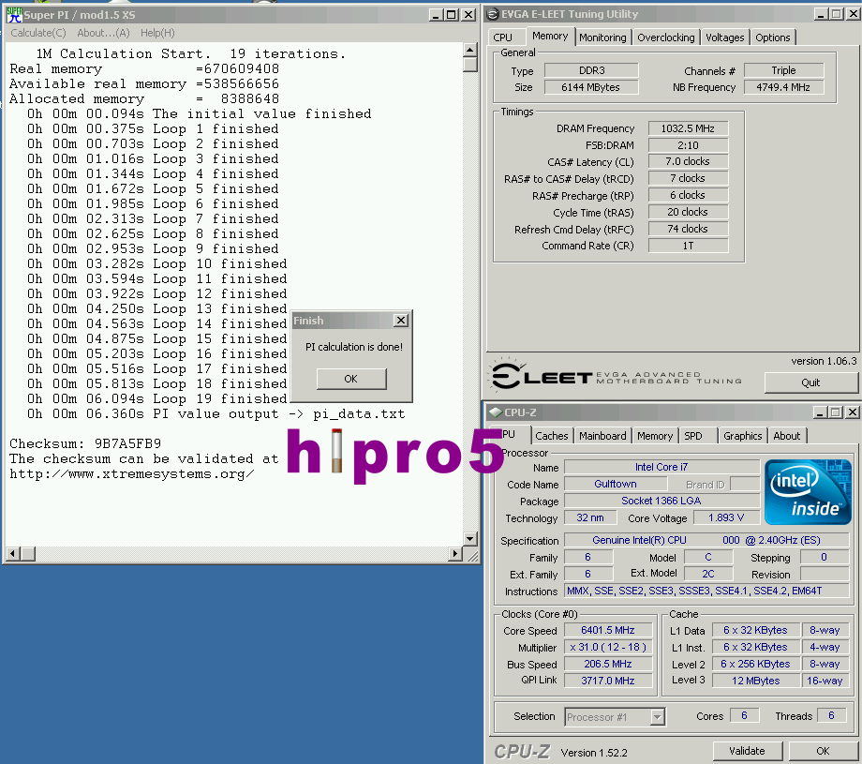Viewport: 862px width, 764px height.
Task: Click the http://www.xtremesystems.org/ text
Action: pyautogui.click(x=132, y=473)
